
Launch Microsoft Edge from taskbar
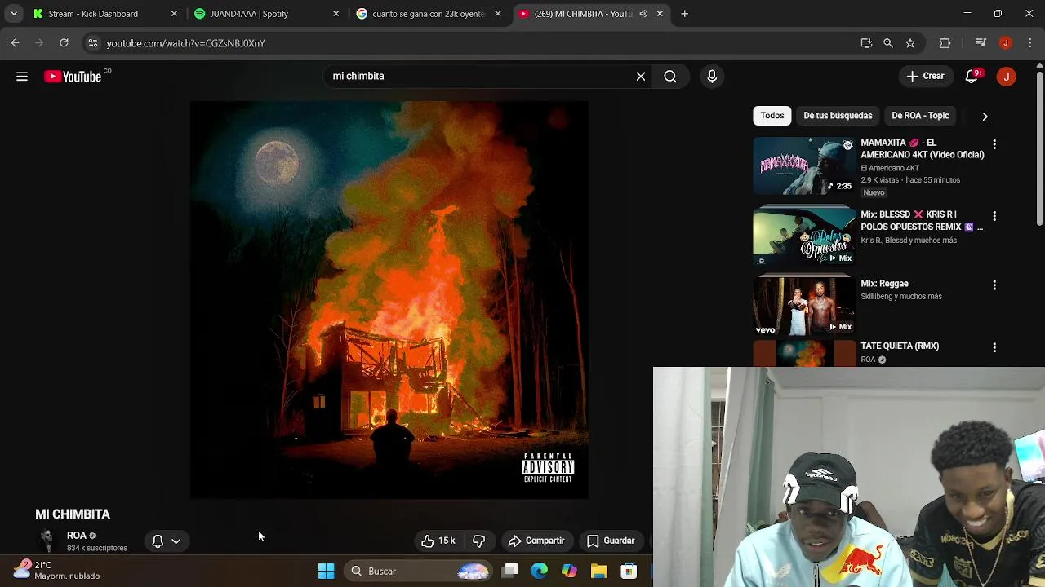(540, 571)
